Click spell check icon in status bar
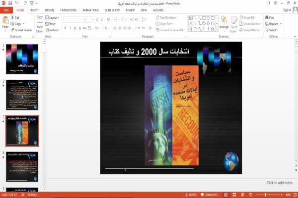 23,195
